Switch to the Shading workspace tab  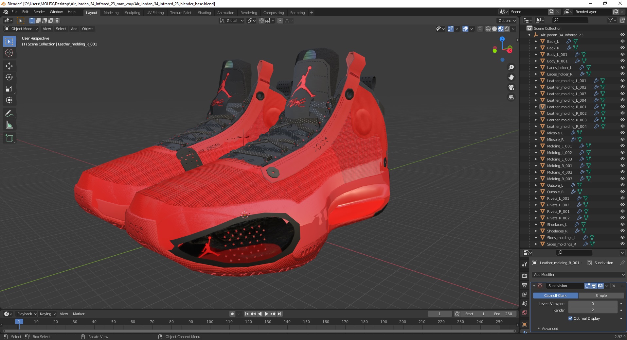coord(204,13)
